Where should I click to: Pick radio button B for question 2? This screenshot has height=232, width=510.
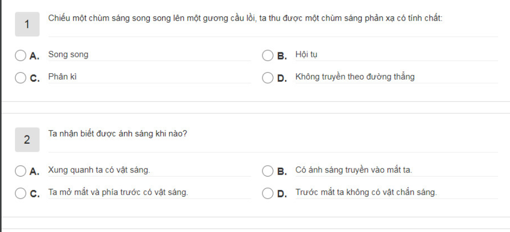(x=268, y=170)
